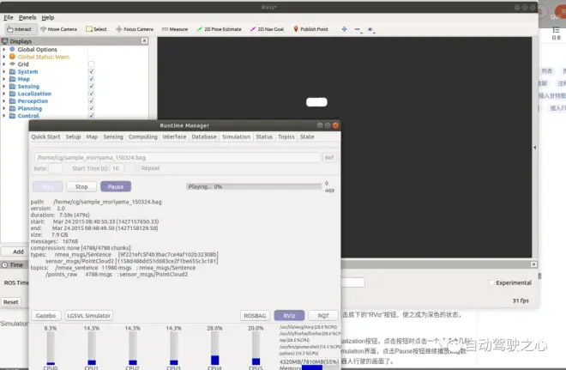Click the Planning folder icon

[x=13, y=108]
